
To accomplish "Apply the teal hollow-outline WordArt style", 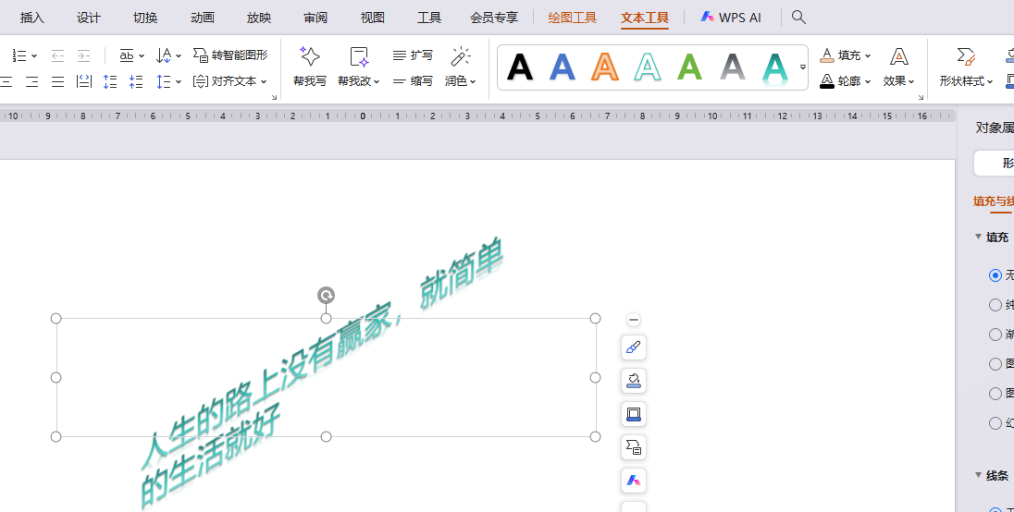I will tap(648, 67).
